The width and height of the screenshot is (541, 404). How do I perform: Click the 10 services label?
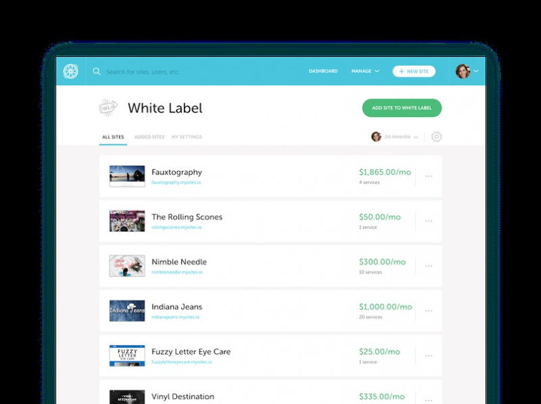pos(370,272)
